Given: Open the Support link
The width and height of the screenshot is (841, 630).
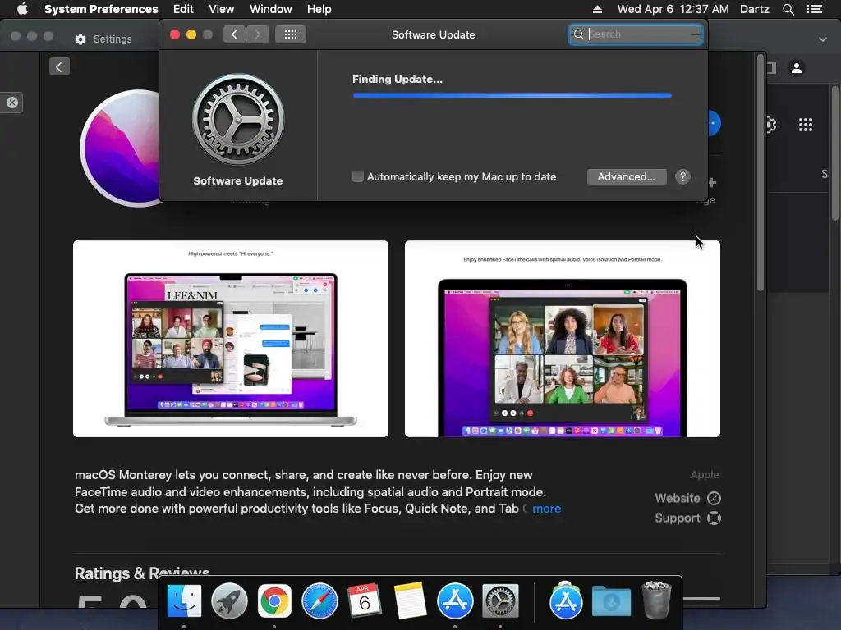Looking at the screenshot, I should pos(687,518).
